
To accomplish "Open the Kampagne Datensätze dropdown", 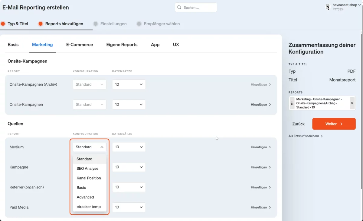I will click(x=129, y=167).
